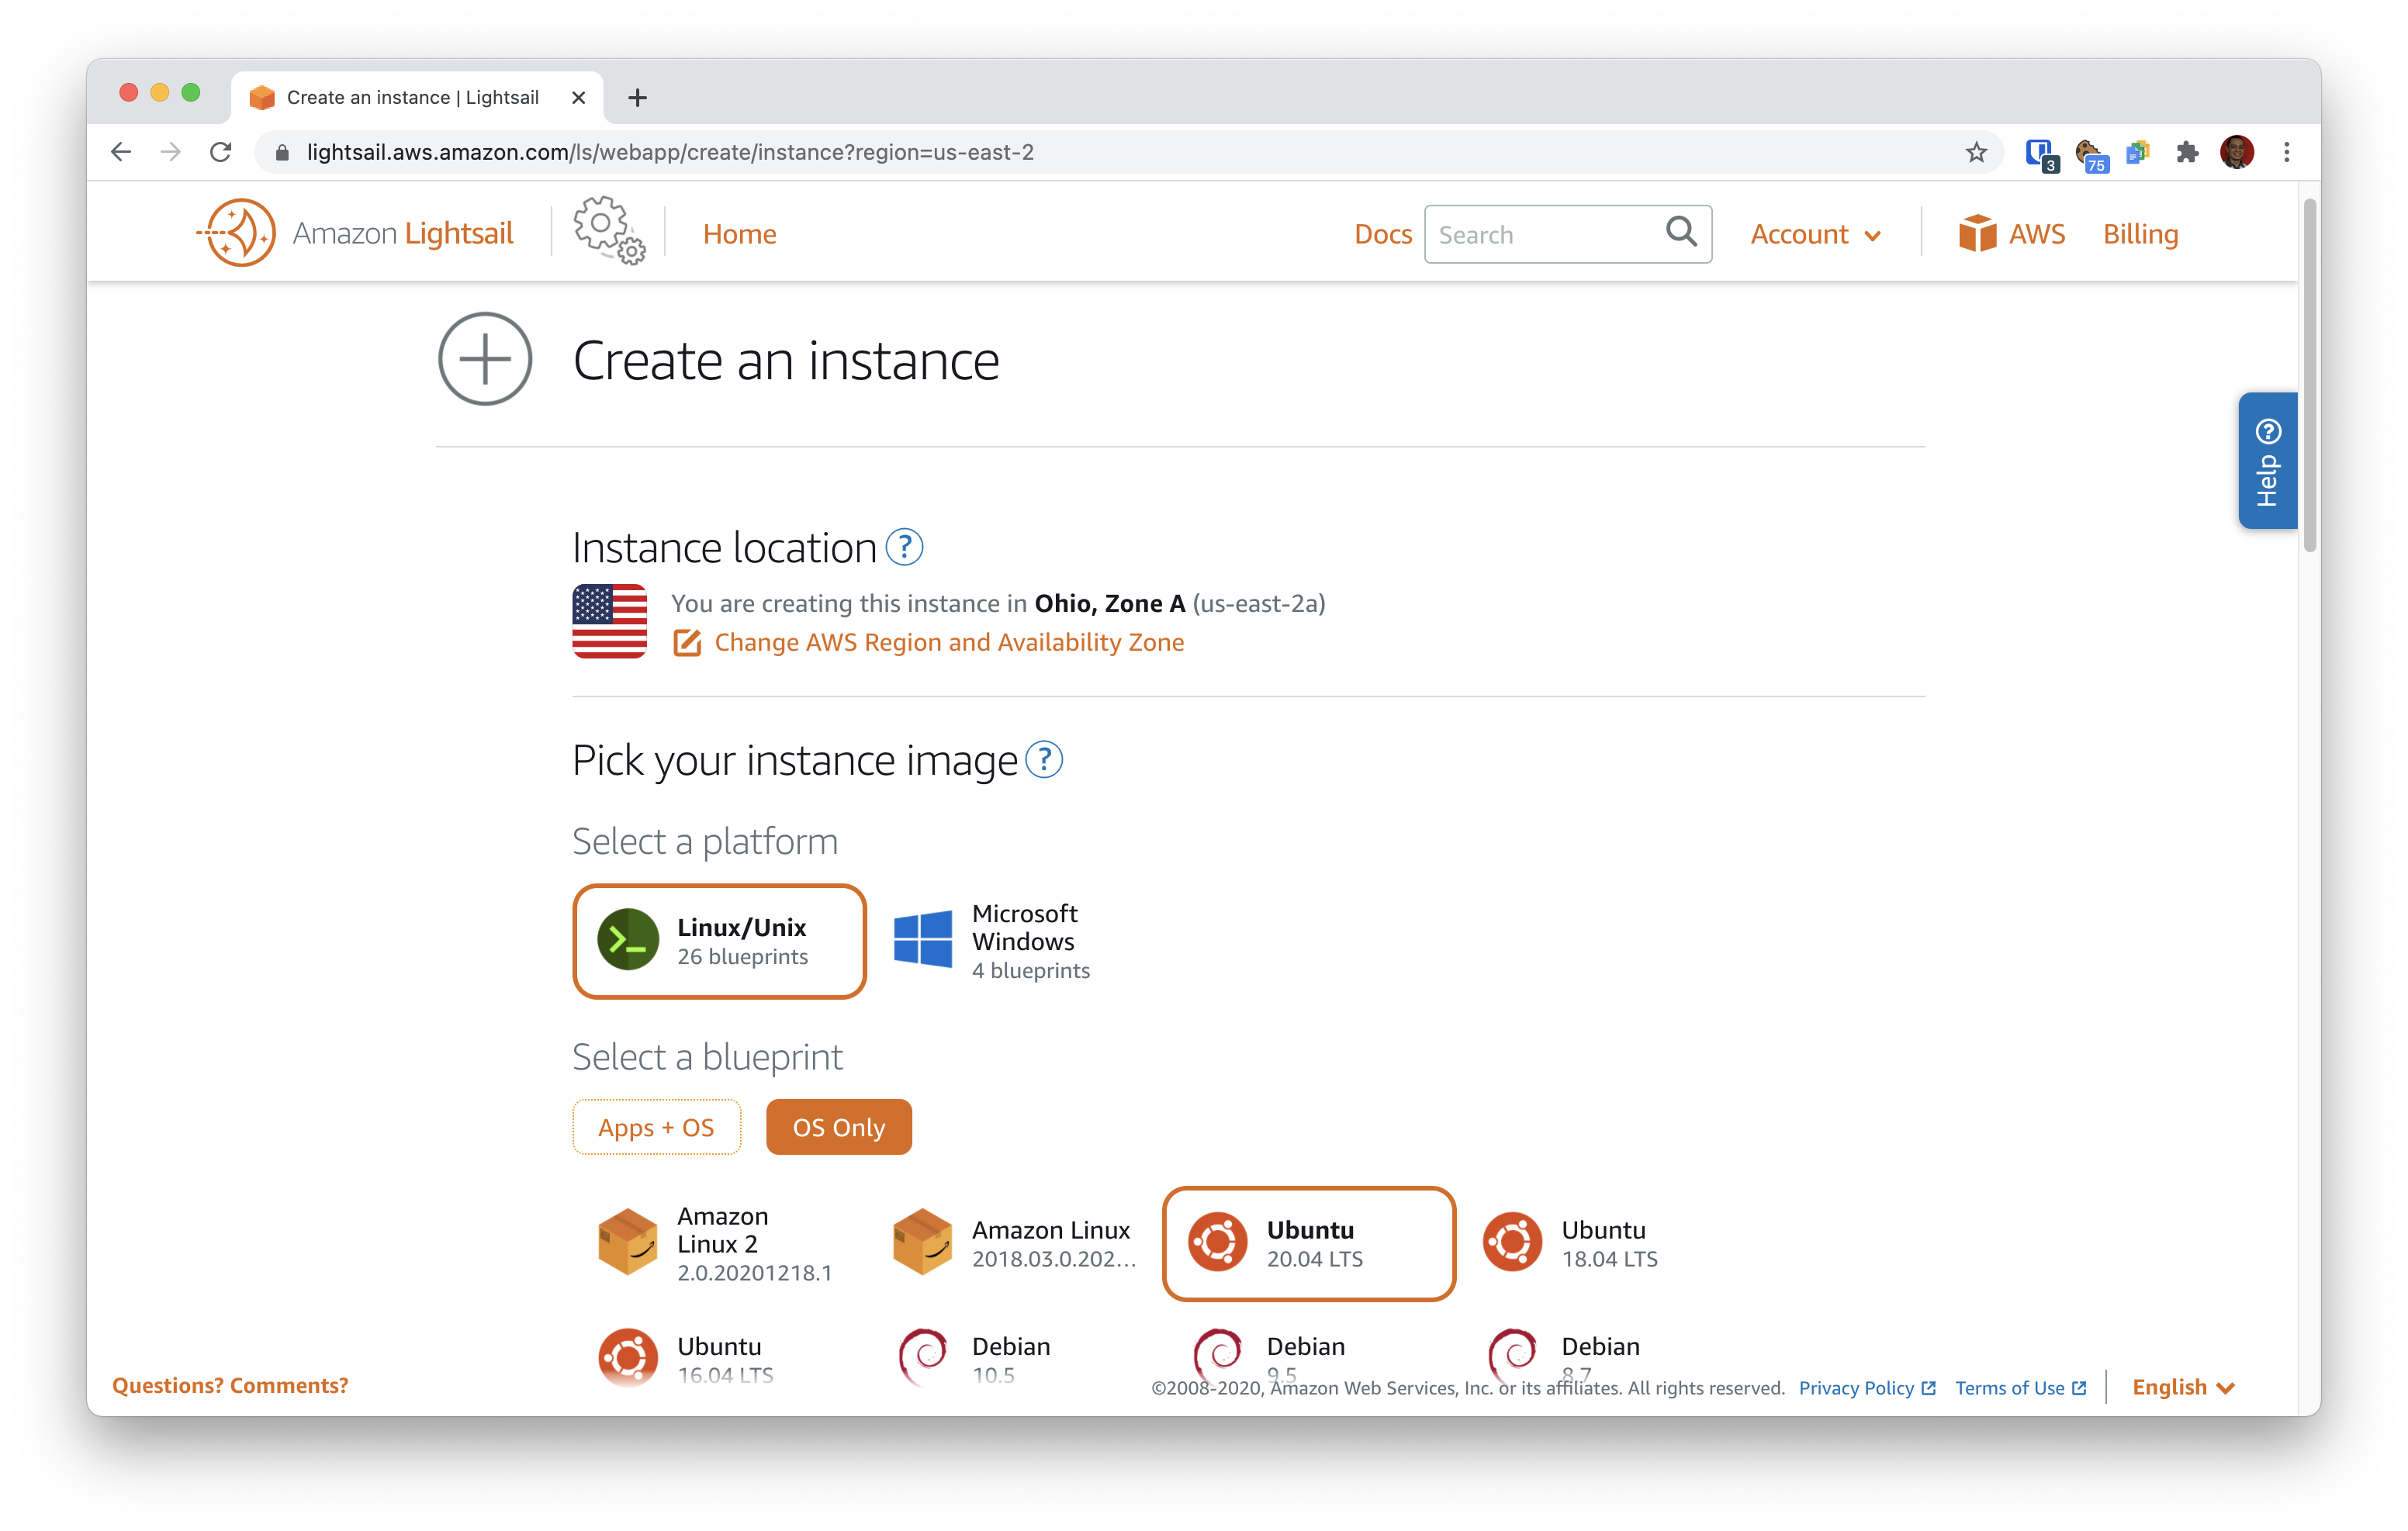This screenshot has width=2408, height=1531.
Task: Reload the page with the refresh icon
Action: click(x=221, y=152)
